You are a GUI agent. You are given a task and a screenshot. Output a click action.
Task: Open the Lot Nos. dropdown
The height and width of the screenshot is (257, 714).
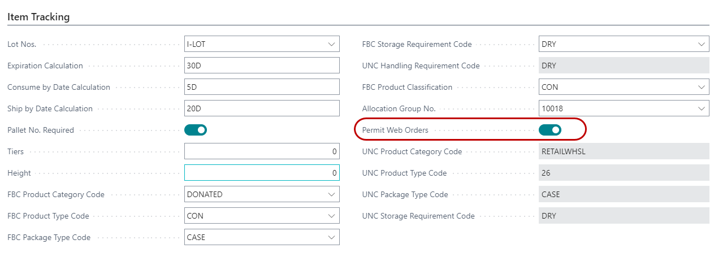click(331, 44)
